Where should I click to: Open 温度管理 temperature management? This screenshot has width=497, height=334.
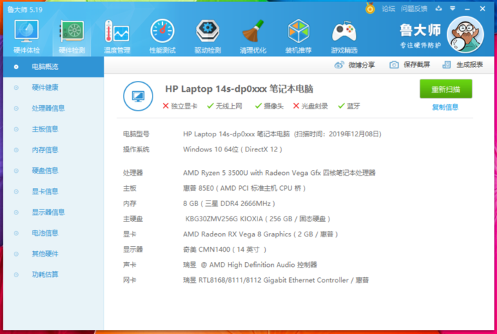[117, 36]
